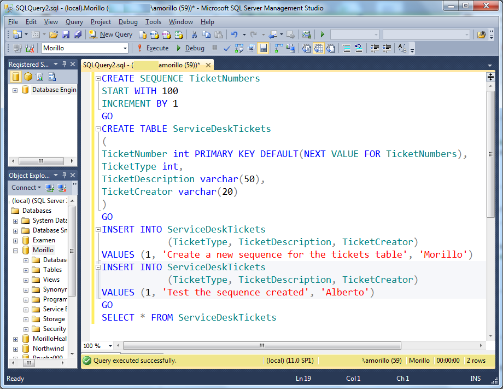Screen dimensions: 503x389
Task: Click the Specify Values for Template Parameters icon
Action: 402,49
